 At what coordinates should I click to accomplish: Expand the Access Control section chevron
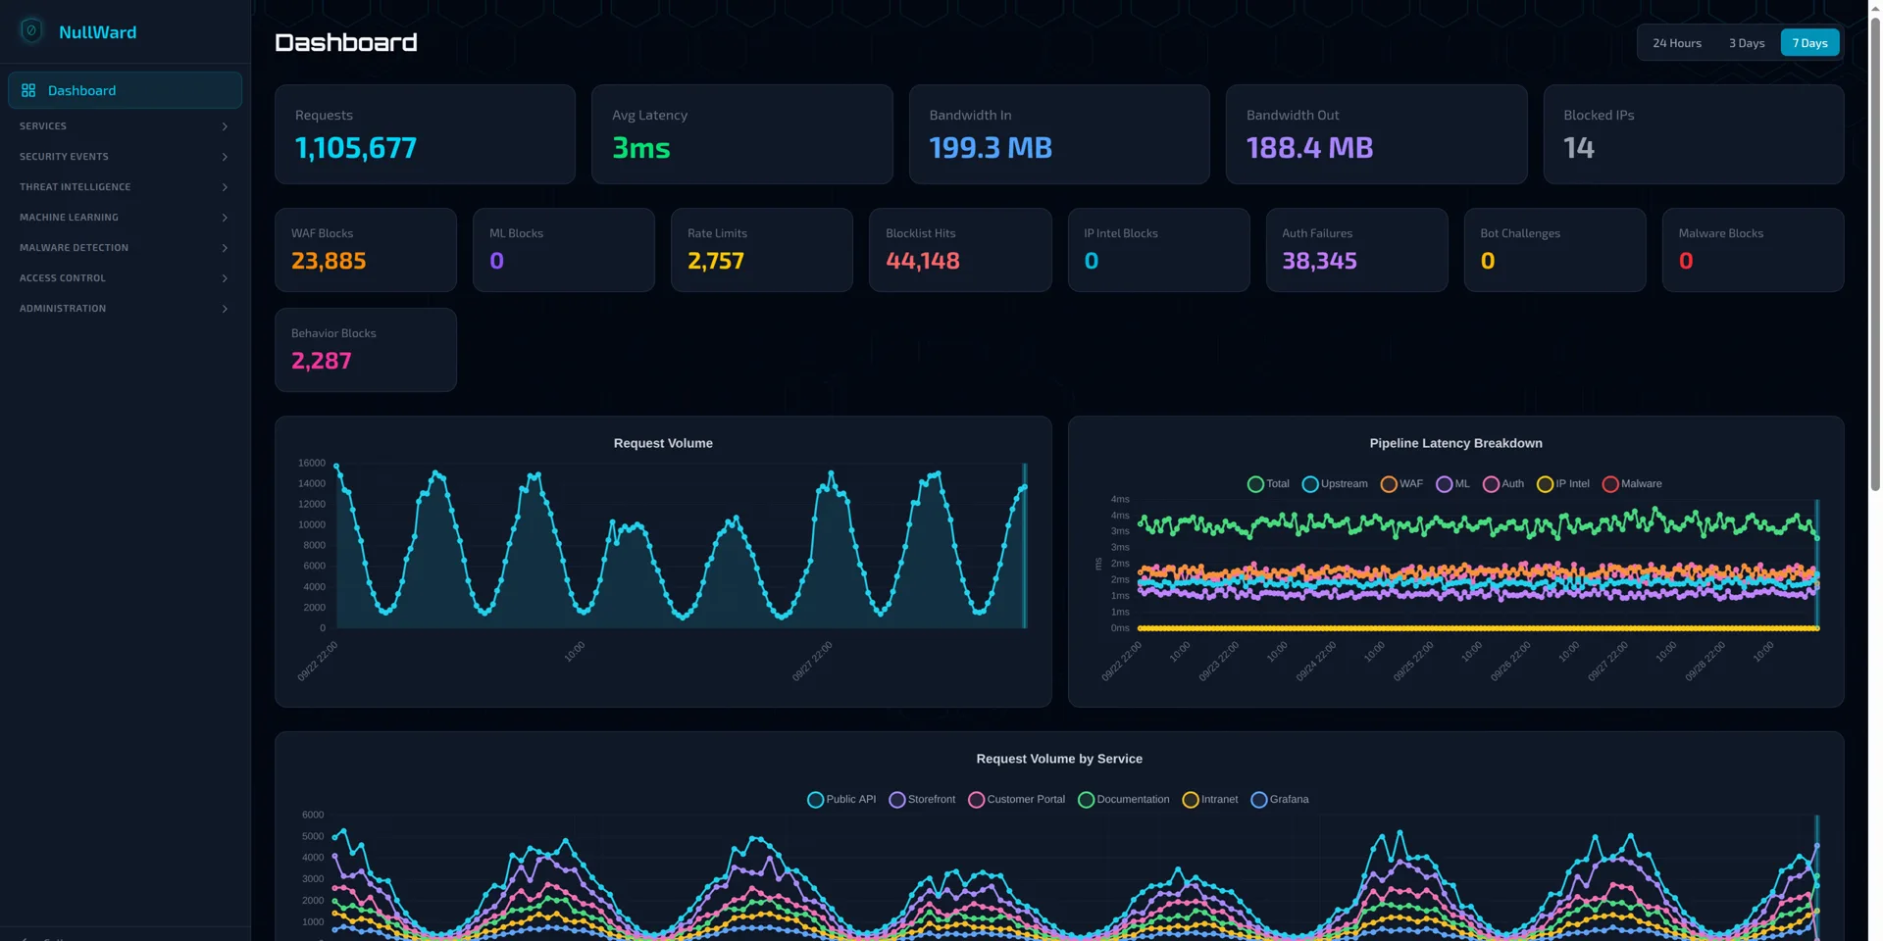(x=225, y=278)
